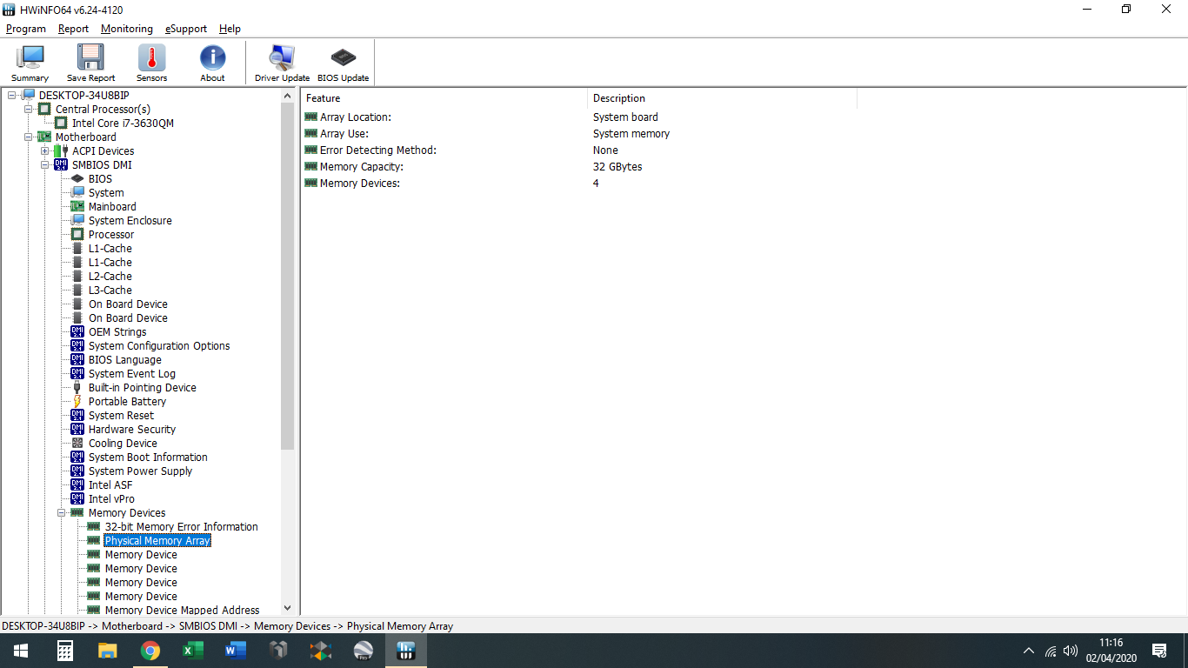Select the System tree item
1188x668 pixels.
(x=106, y=192)
